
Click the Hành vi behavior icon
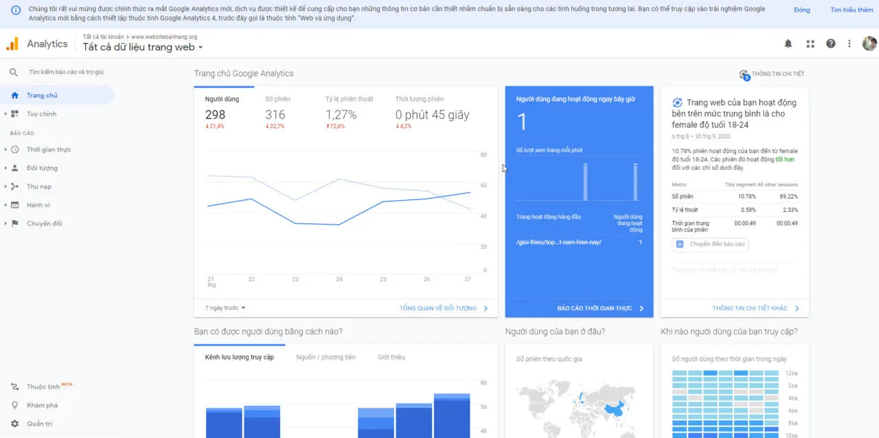coord(14,205)
